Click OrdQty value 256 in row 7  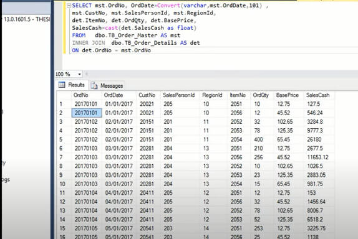point(258,157)
